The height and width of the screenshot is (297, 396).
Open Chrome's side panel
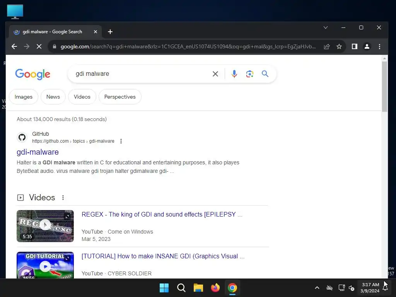point(354,46)
